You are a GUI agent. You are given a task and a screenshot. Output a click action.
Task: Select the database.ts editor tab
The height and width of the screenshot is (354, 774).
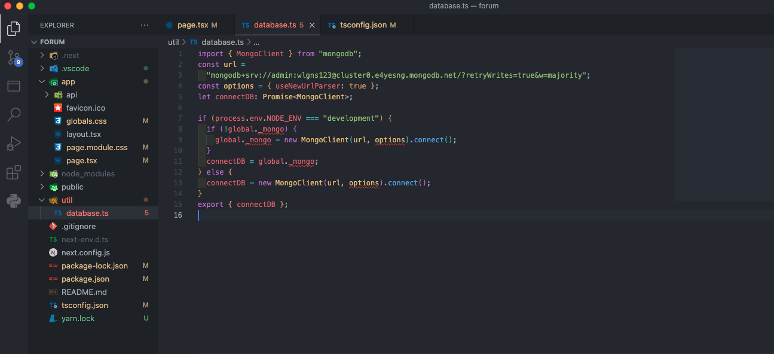(x=278, y=25)
